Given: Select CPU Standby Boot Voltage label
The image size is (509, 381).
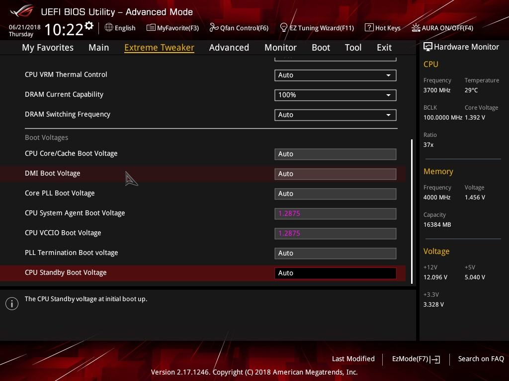Looking at the screenshot, I should click(66, 272).
